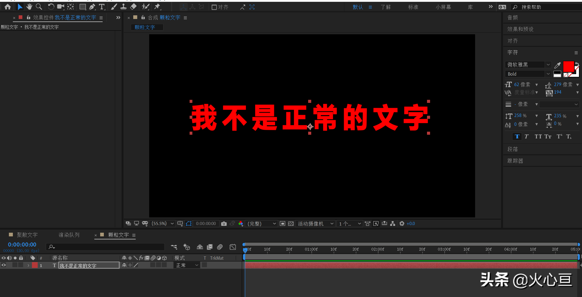This screenshot has height=297, width=582.
Task: Click the red label color of layer 1
Action: 35,265
